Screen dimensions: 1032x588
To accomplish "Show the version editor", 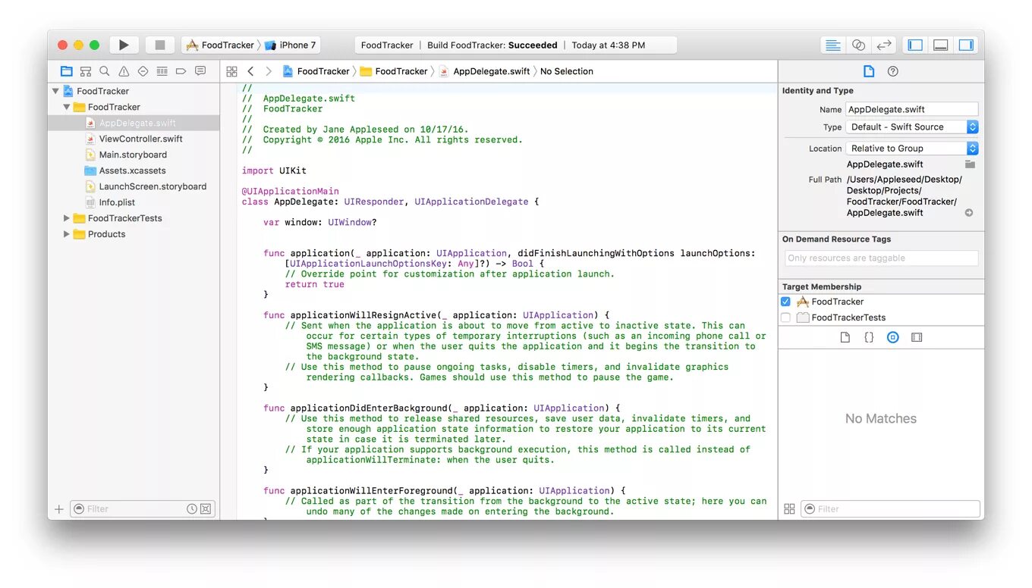I will point(883,45).
